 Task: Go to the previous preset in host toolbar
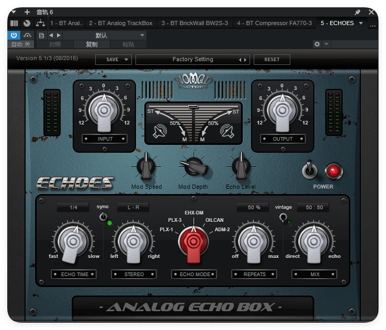point(51,36)
